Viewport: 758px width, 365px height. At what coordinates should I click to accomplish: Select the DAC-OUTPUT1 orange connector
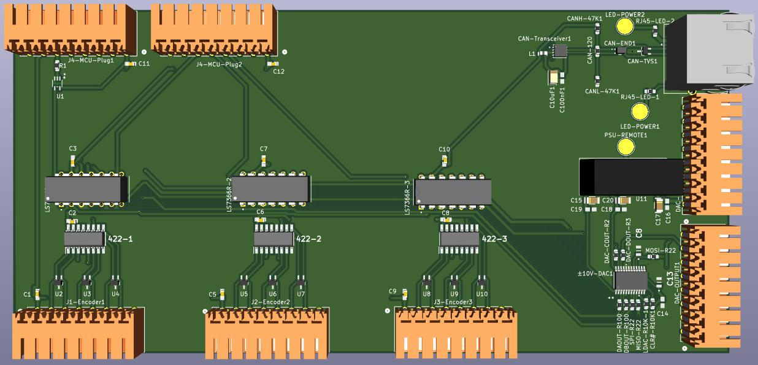coord(710,286)
